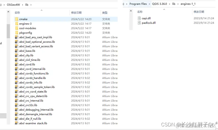Screen dimensions: 218x130
Task: Click the absl_cord.lib file icon
Action: point(16,64)
